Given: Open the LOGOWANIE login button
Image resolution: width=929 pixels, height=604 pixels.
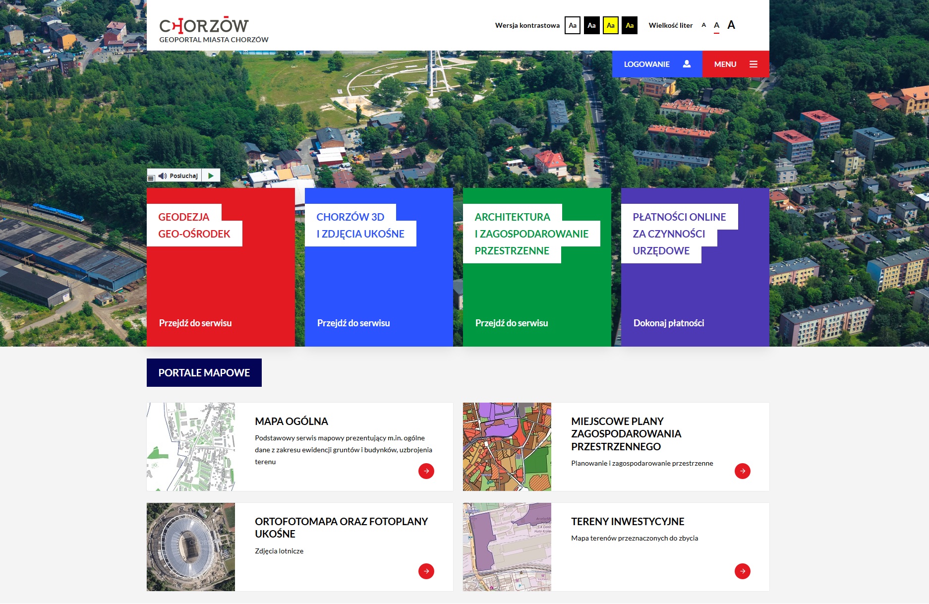Looking at the screenshot, I should (656, 64).
